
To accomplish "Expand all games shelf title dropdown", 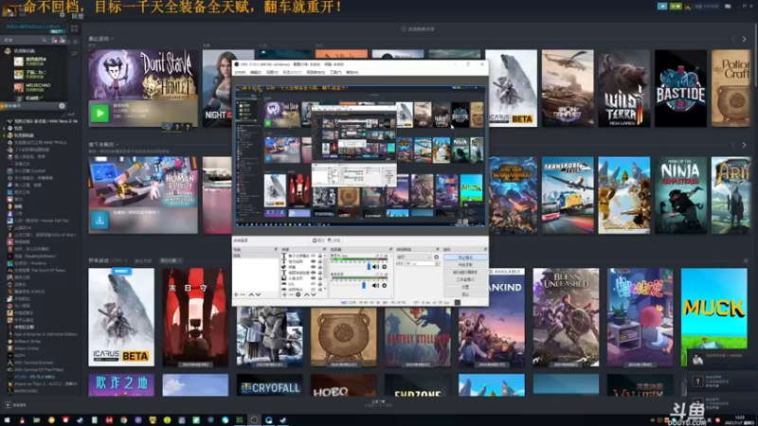I will pos(126,261).
